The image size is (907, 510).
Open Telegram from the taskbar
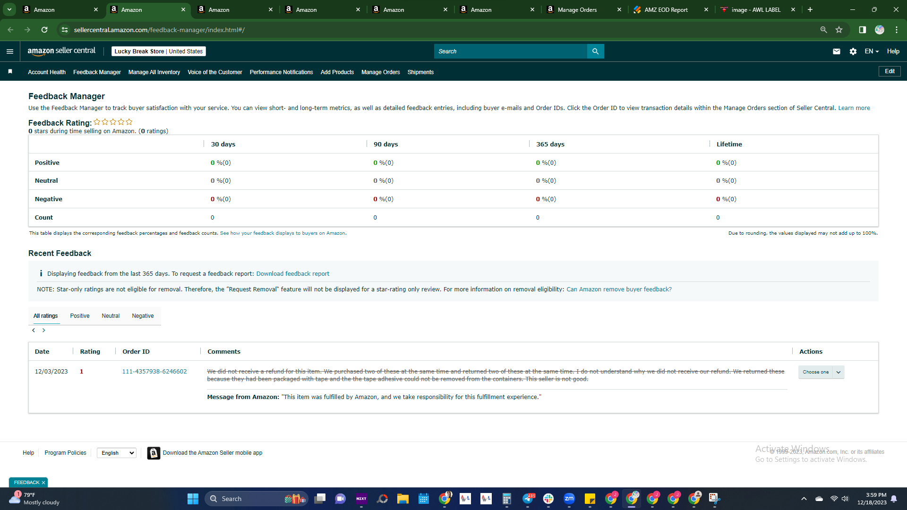(x=528, y=499)
